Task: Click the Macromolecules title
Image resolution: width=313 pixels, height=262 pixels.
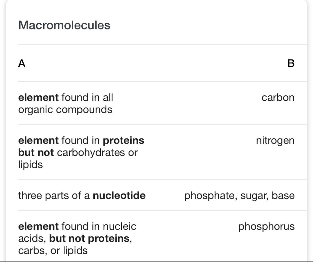Action: click(x=64, y=25)
